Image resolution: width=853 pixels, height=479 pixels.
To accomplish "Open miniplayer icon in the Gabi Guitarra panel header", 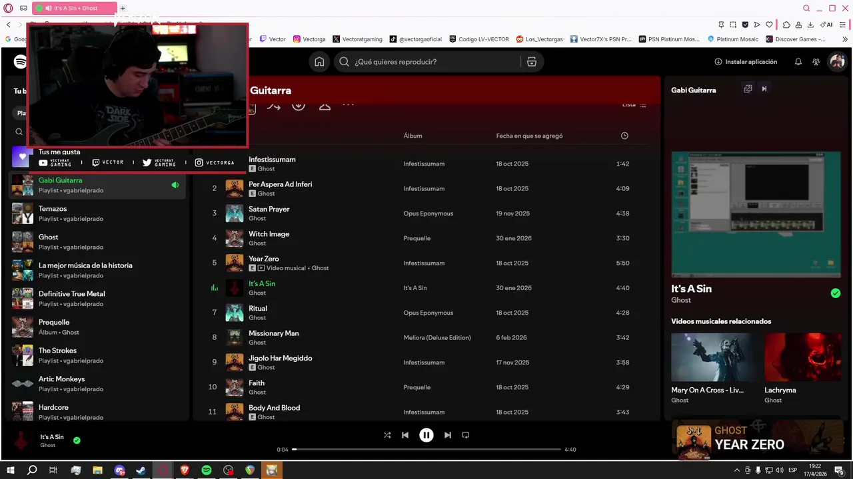I will (748, 89).
